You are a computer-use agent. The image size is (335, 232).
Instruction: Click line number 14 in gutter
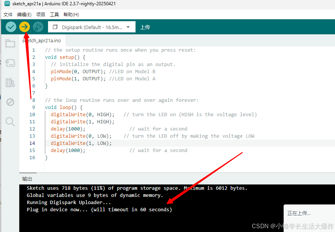pyautogui.click(x=32, y=143)
